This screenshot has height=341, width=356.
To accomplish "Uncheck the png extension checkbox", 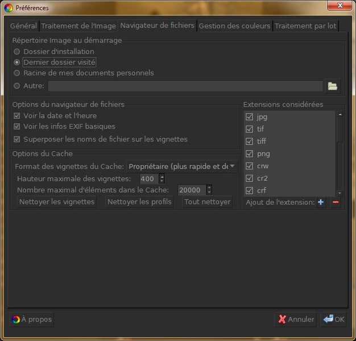I will click(249, 154).
